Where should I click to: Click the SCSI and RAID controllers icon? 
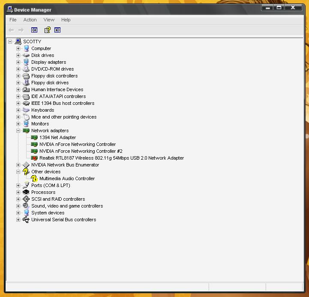[x=26, y=199]
